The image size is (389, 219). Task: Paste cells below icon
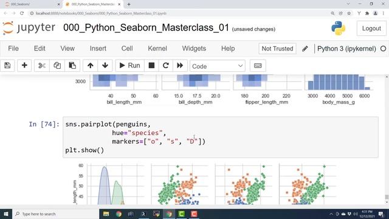[x=72, y=66]
